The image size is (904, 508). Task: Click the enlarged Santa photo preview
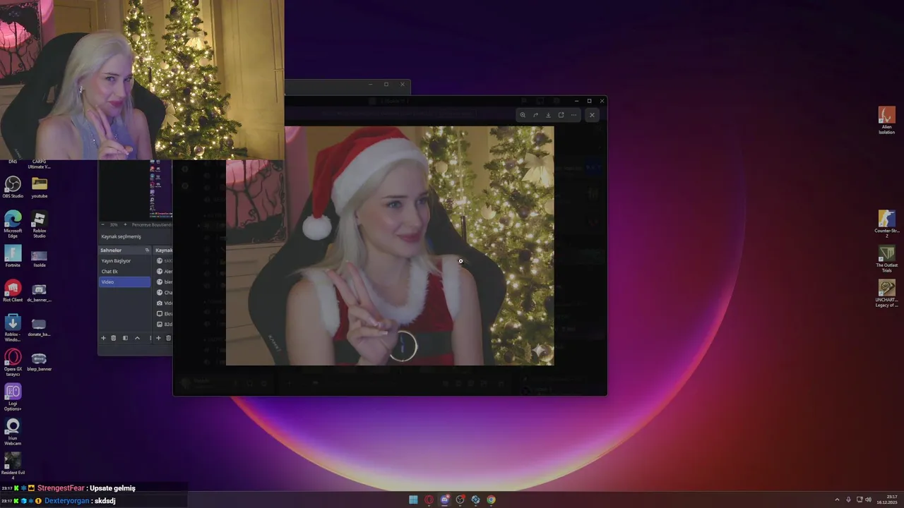pos(390,246)
